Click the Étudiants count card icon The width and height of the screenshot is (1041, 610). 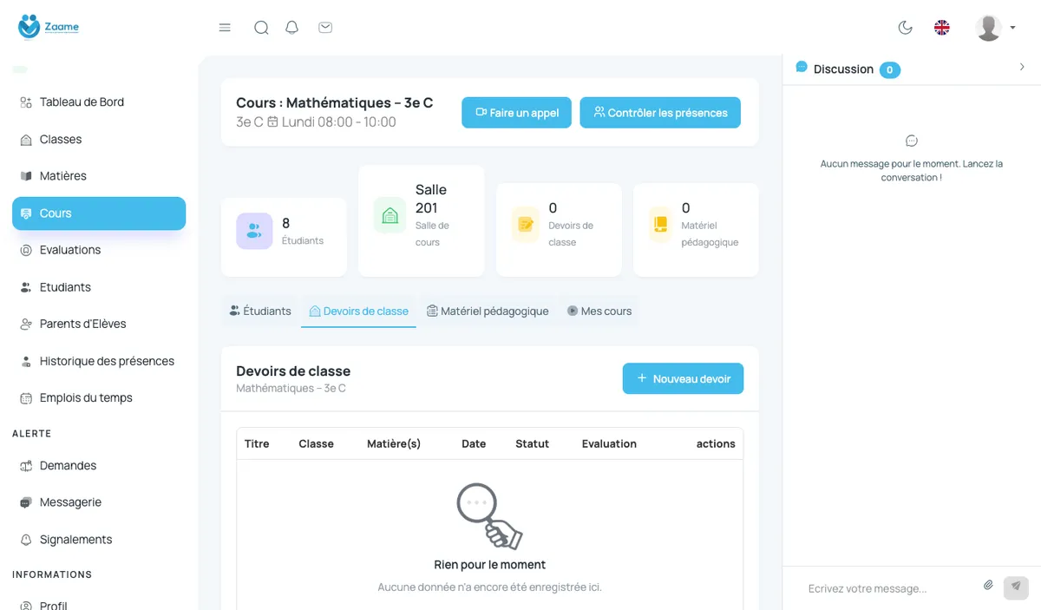pos(254,231)
